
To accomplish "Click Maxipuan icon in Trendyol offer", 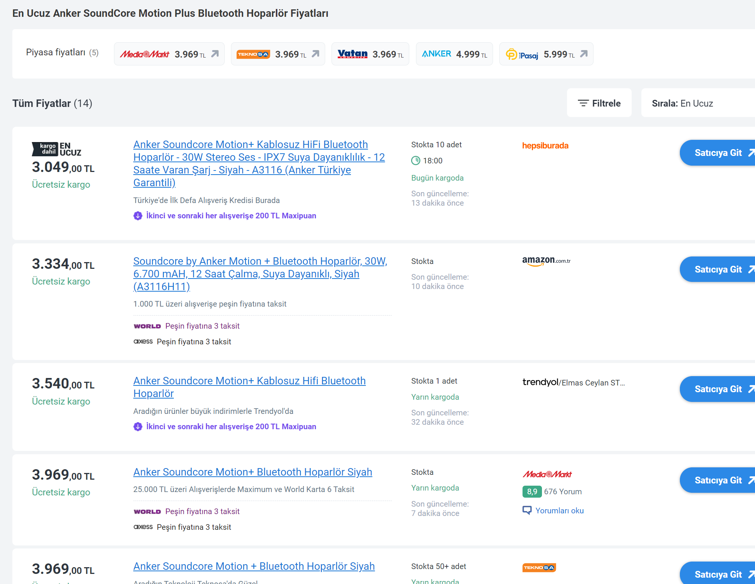I will tap(138, 427).
